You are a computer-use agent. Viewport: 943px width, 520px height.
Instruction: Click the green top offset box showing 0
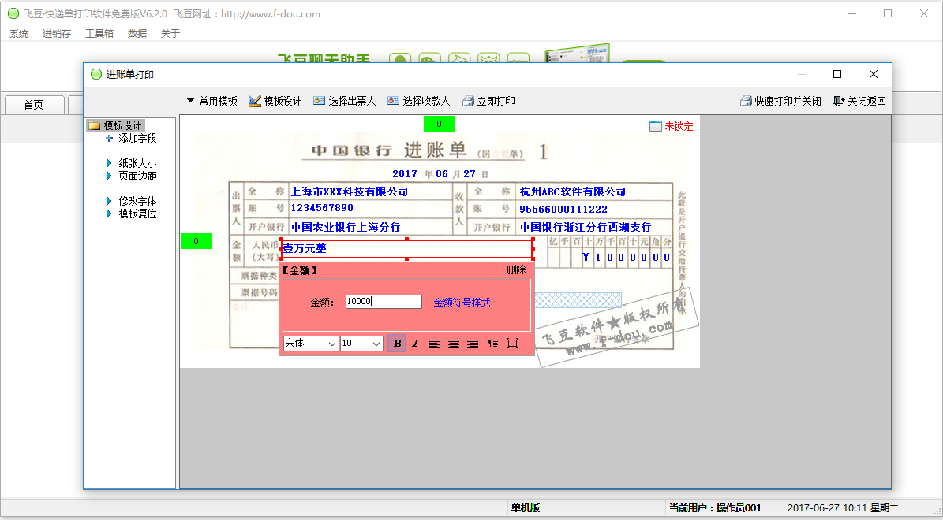point(440,124)
